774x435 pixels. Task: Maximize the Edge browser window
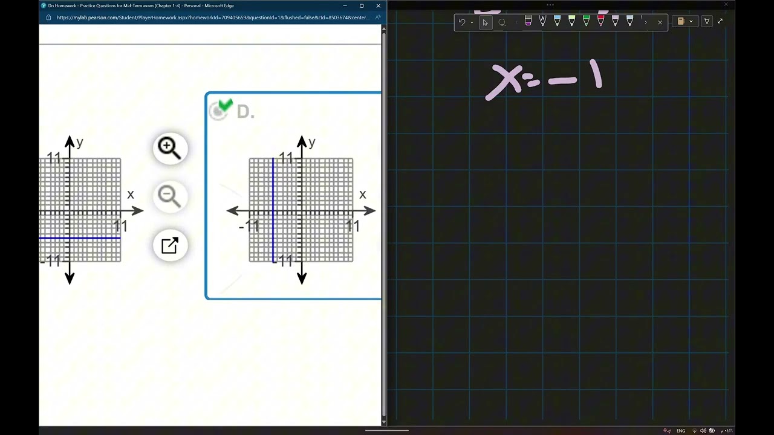pos(362,5)
